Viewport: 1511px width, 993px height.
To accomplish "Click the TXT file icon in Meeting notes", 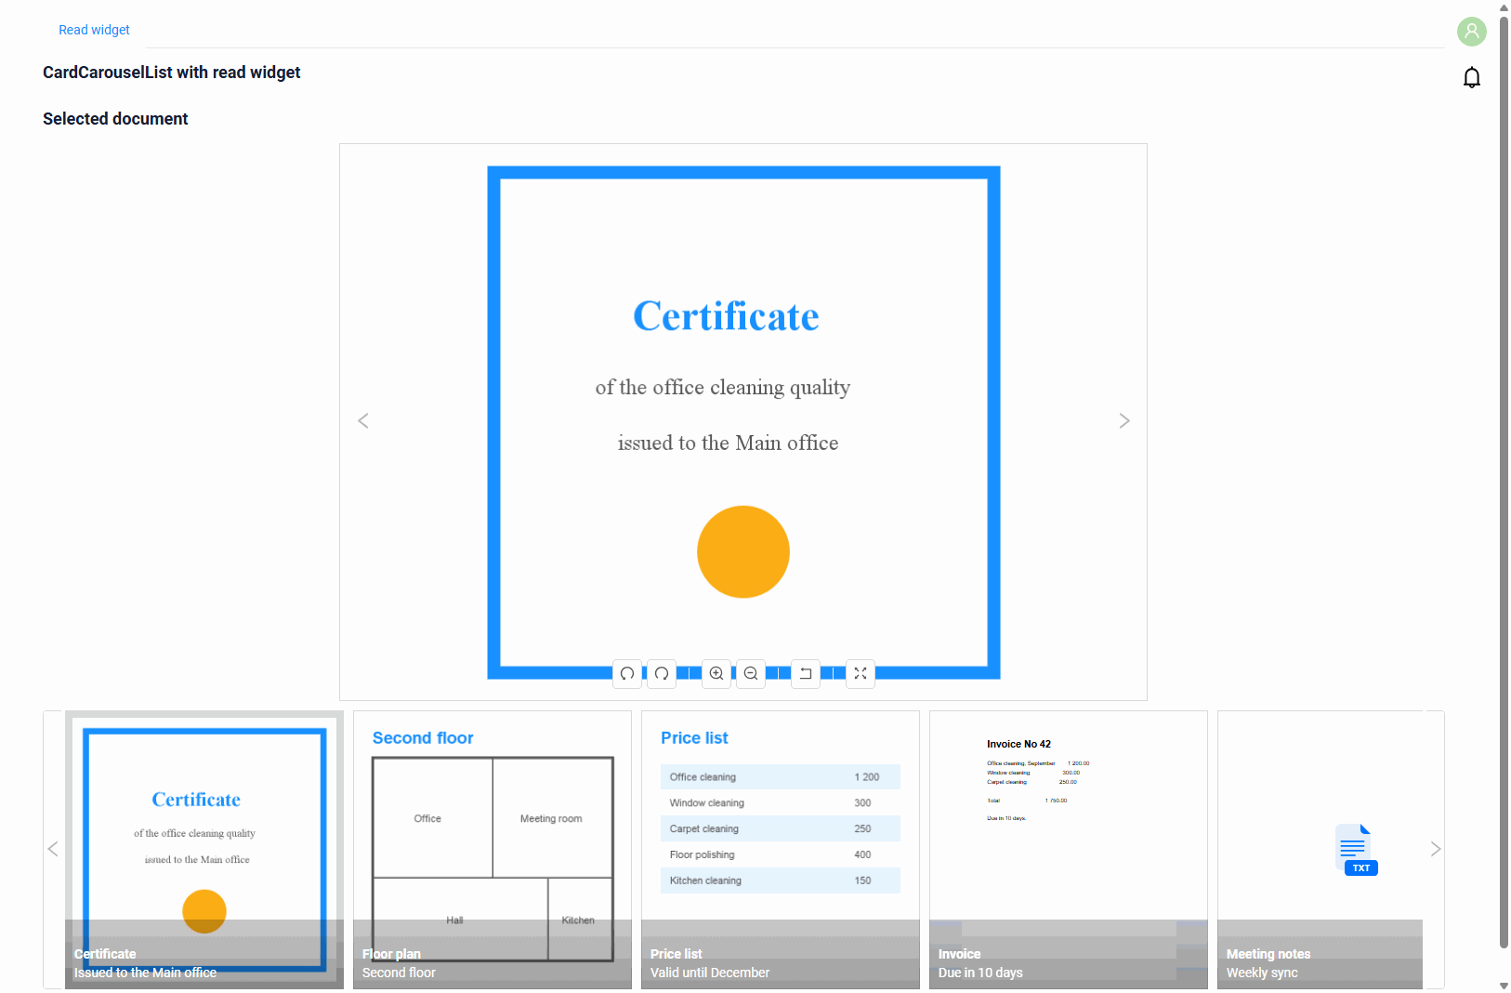I will tap(1357, 849).
